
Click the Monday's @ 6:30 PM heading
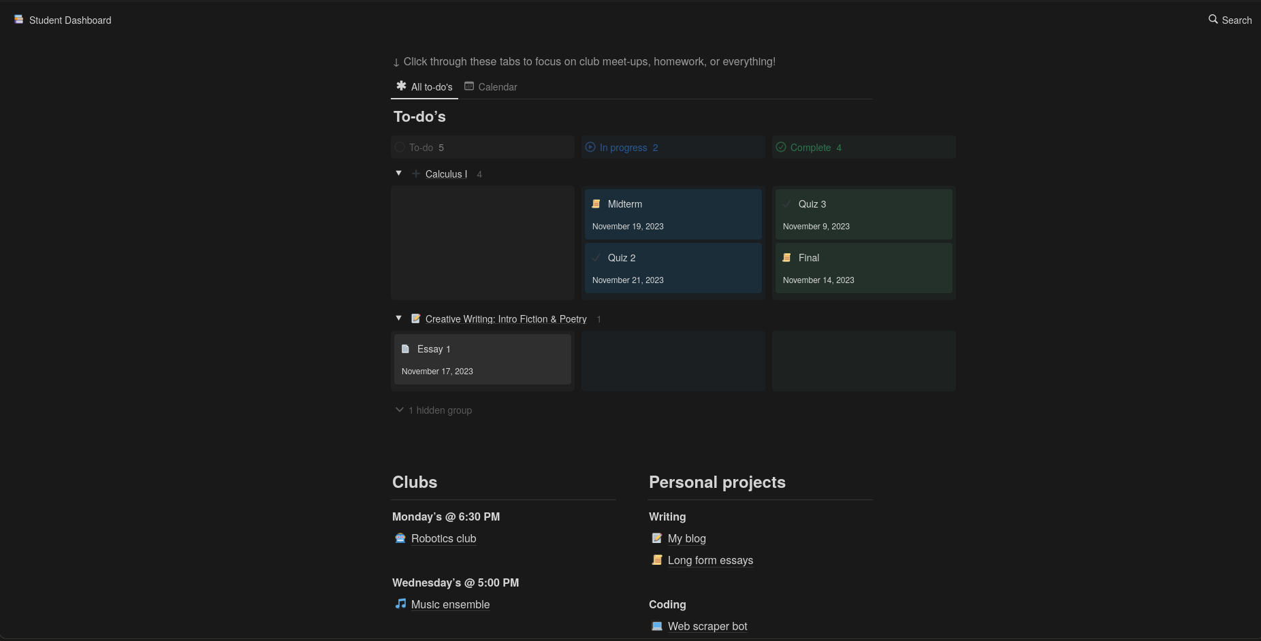(x=446, y=516)
